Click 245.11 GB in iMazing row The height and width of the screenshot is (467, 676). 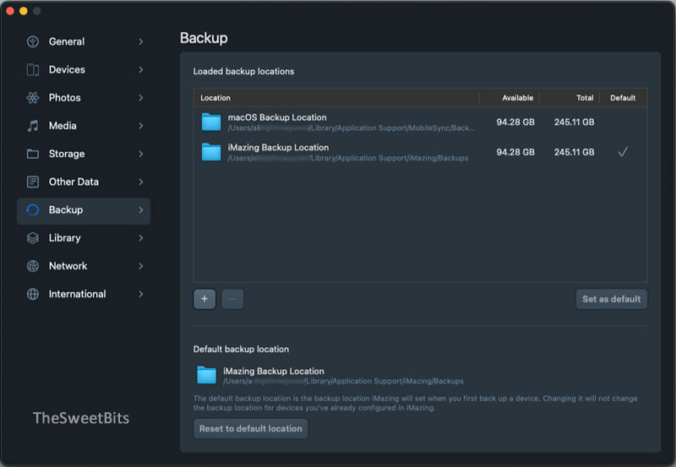(575, 152)
